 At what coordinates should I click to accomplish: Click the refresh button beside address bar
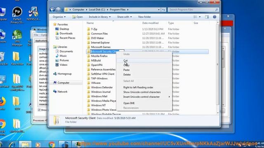[163, 10]
